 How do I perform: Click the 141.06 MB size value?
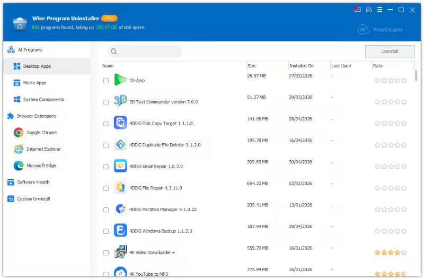(258, 119)
